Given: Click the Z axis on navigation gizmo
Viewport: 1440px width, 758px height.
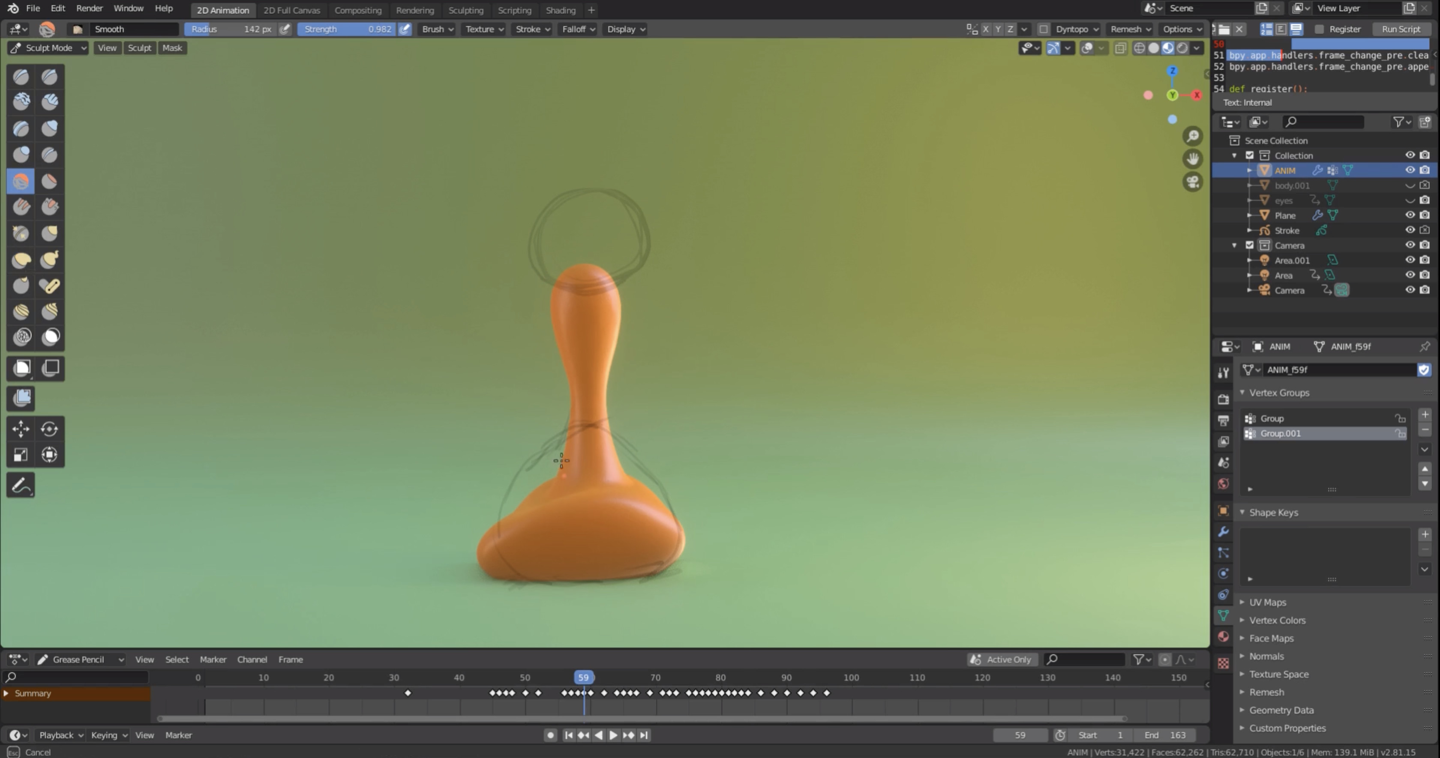Looking at the screenshot, I should (1172, 71).
